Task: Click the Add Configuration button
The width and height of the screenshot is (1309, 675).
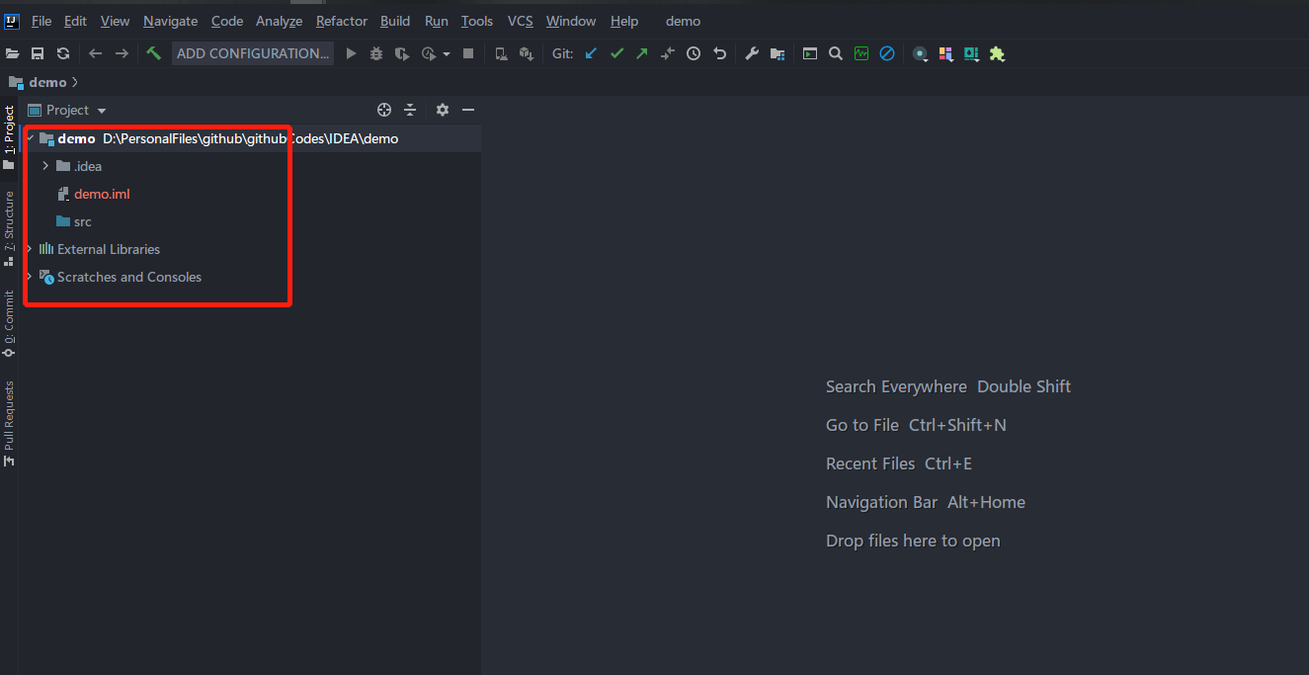Action: pyautogui.click(x=253, y=53)
